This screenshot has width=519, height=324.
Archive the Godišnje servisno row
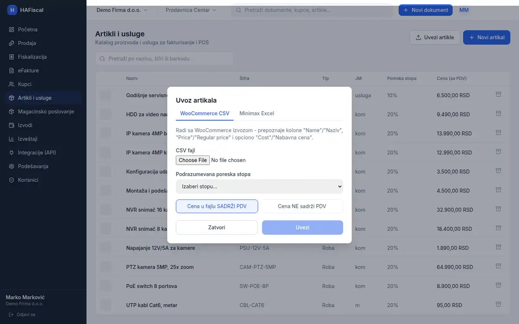(498, 95)
